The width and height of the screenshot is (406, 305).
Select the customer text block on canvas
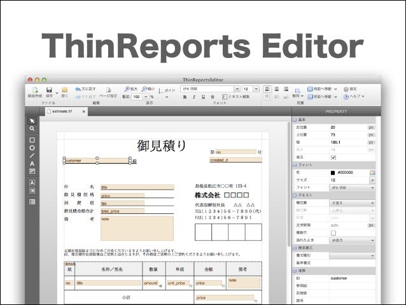[97, 160]
